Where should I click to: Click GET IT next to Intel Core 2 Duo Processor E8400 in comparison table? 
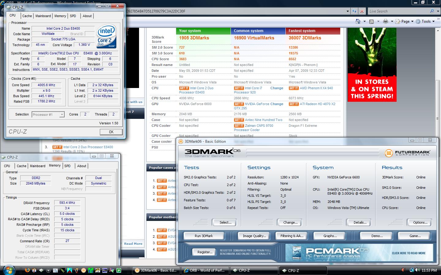pyautogui.click(x=184, y=88)
